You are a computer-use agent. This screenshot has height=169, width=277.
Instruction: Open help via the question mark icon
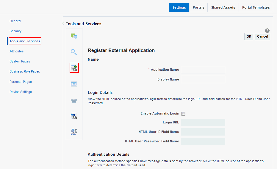click(x=267, y=31)
